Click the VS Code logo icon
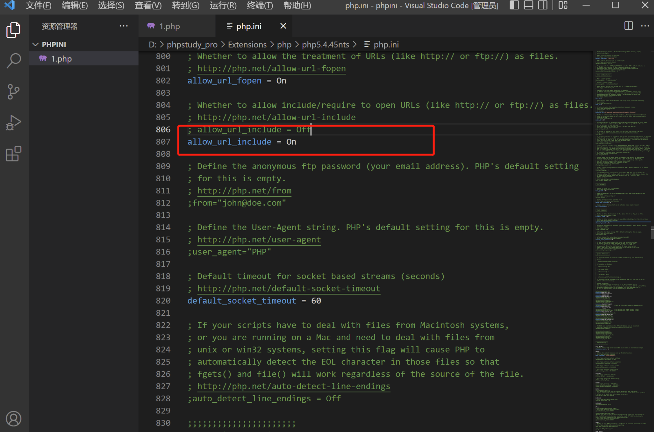 tap(9, 5)
